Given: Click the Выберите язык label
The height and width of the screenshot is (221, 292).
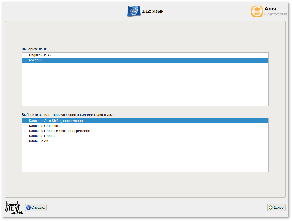Looking at the screenshot, I should point(34,49).
